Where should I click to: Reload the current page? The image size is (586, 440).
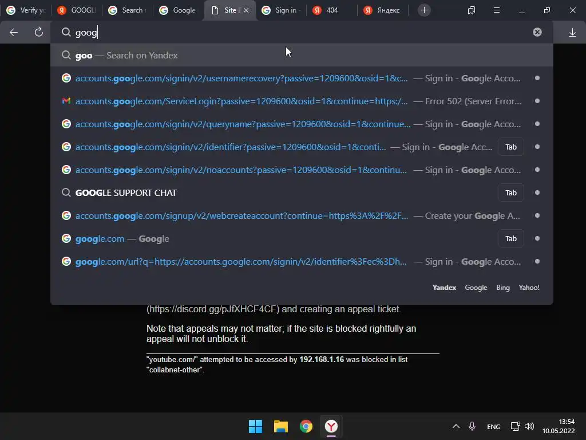coord(39,32)
